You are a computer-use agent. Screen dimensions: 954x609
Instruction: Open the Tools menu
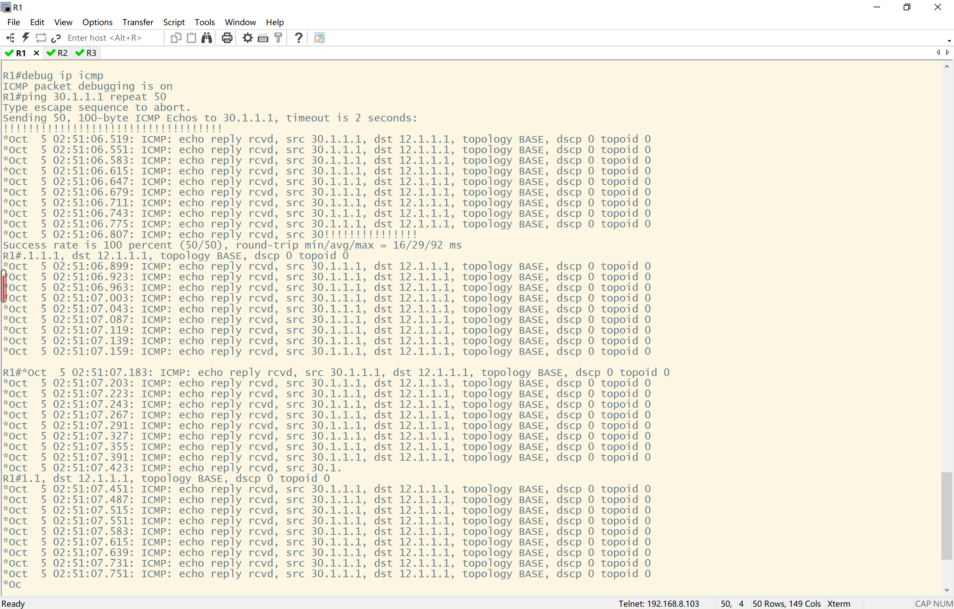[x=205, y=22]
